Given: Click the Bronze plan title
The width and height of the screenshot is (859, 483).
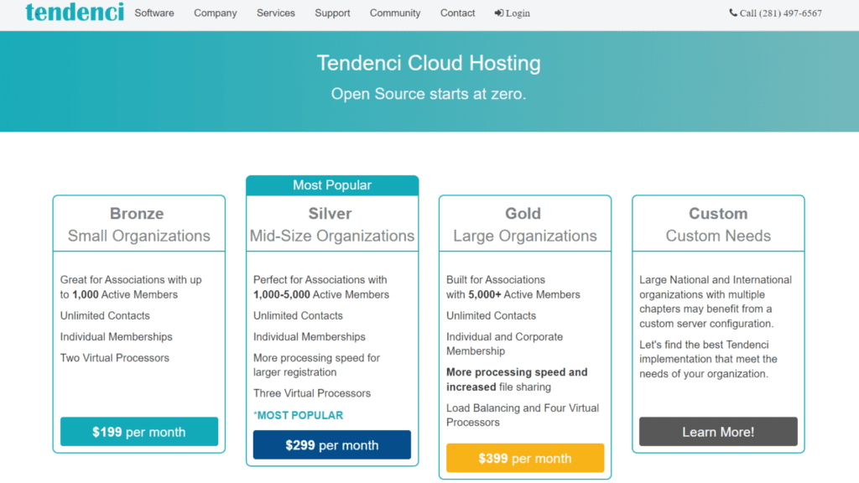Looking at the screenshot, I should [x=137, y=214].
